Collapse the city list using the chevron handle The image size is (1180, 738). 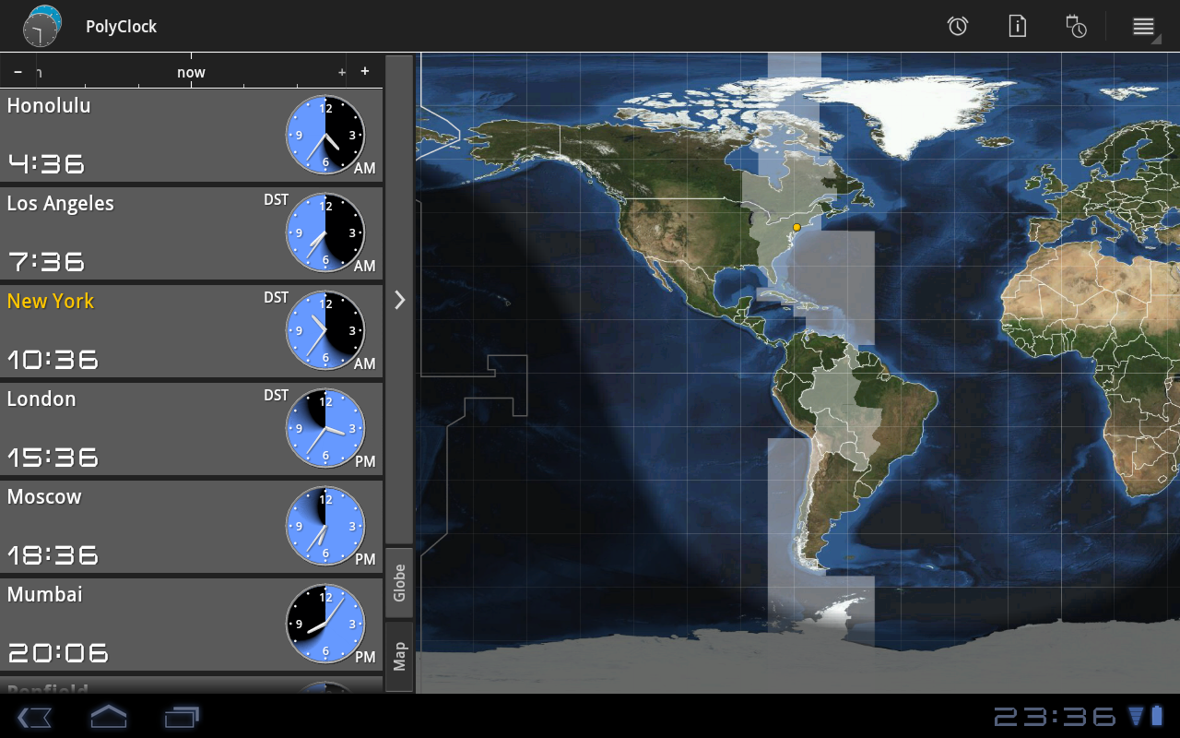click(399, 300)
